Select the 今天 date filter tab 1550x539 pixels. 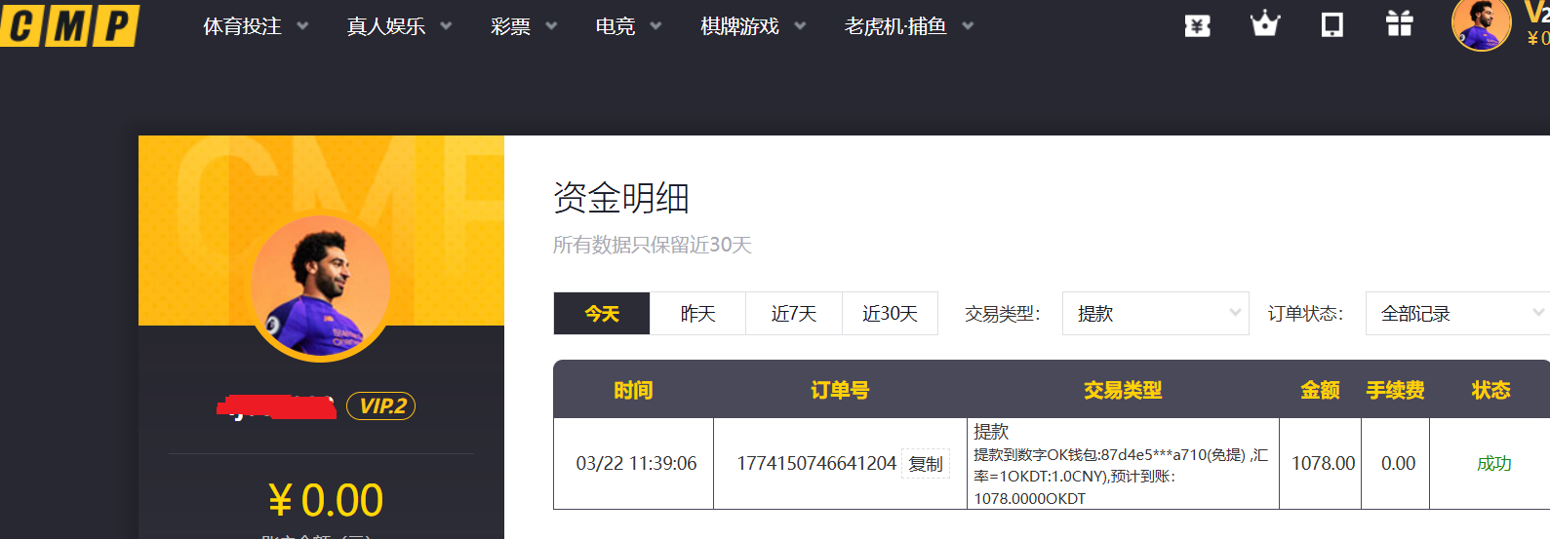(x=602, y=314)
